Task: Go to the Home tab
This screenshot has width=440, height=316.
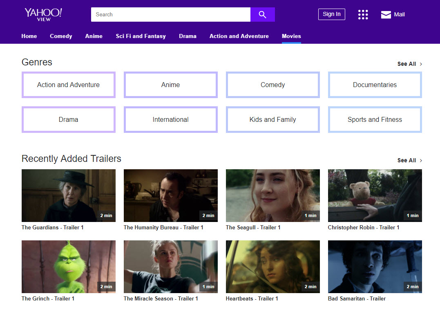Action: [29, 36]
